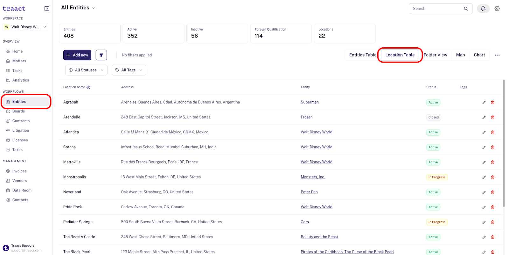Open settings gear icon

[497, 9]
